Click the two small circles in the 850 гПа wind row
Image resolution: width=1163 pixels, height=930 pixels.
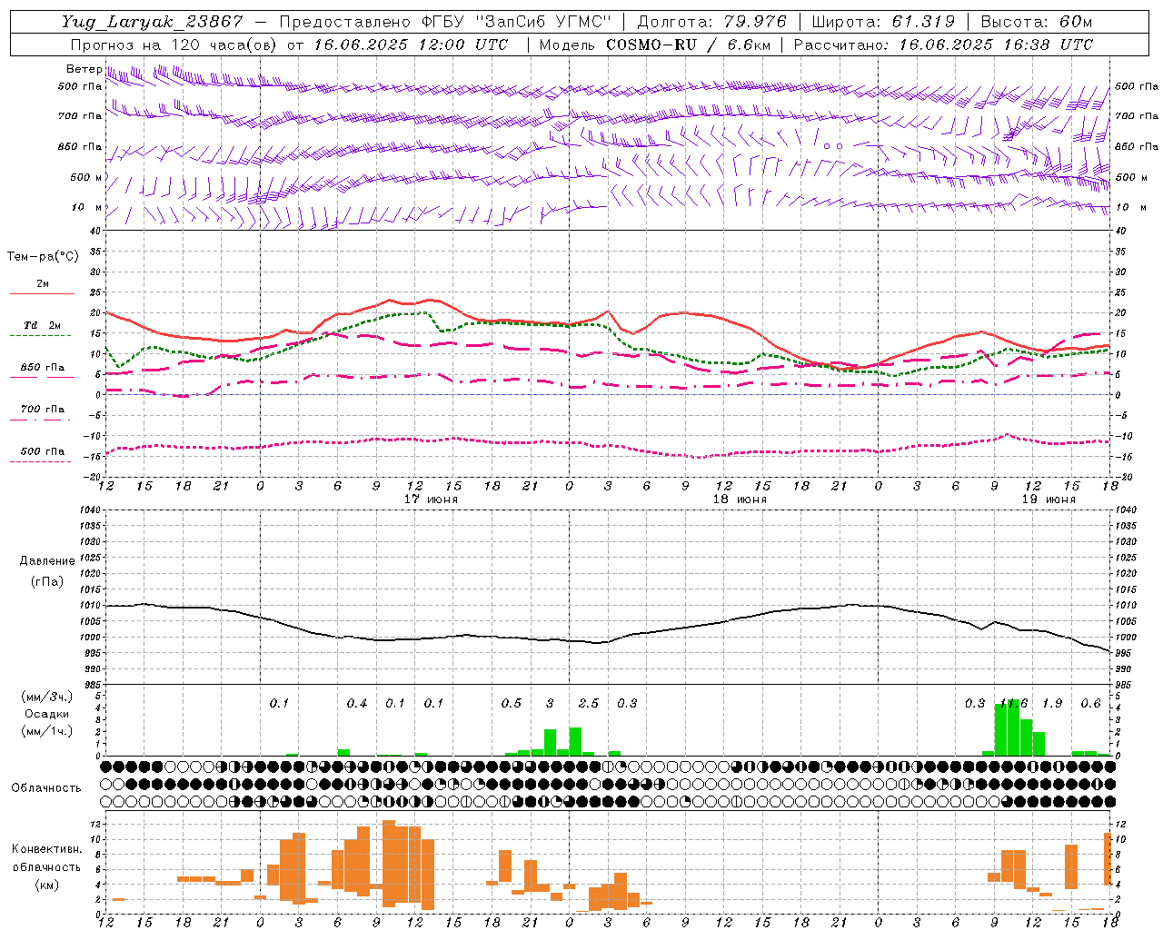(x=833, y=145)
